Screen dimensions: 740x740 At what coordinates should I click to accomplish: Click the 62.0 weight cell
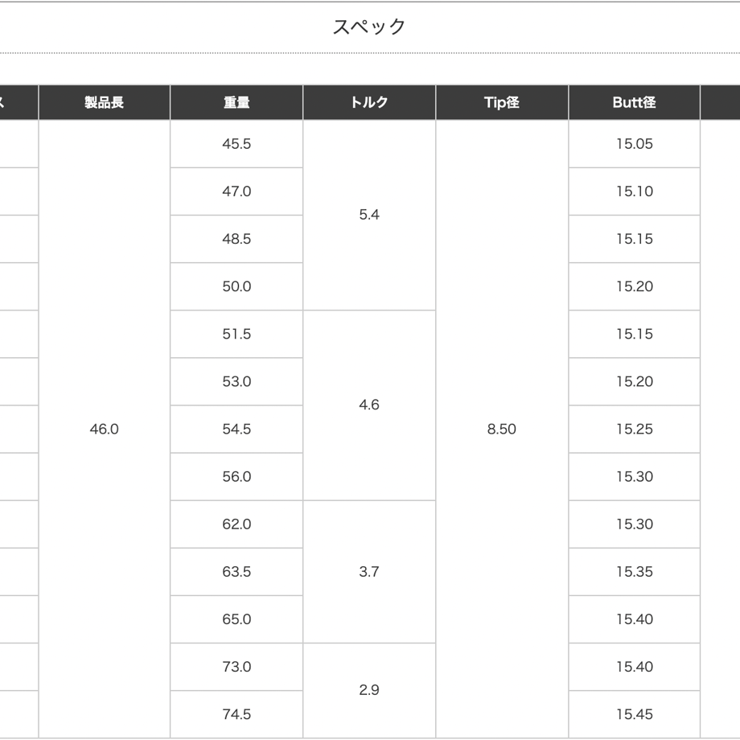236,524
